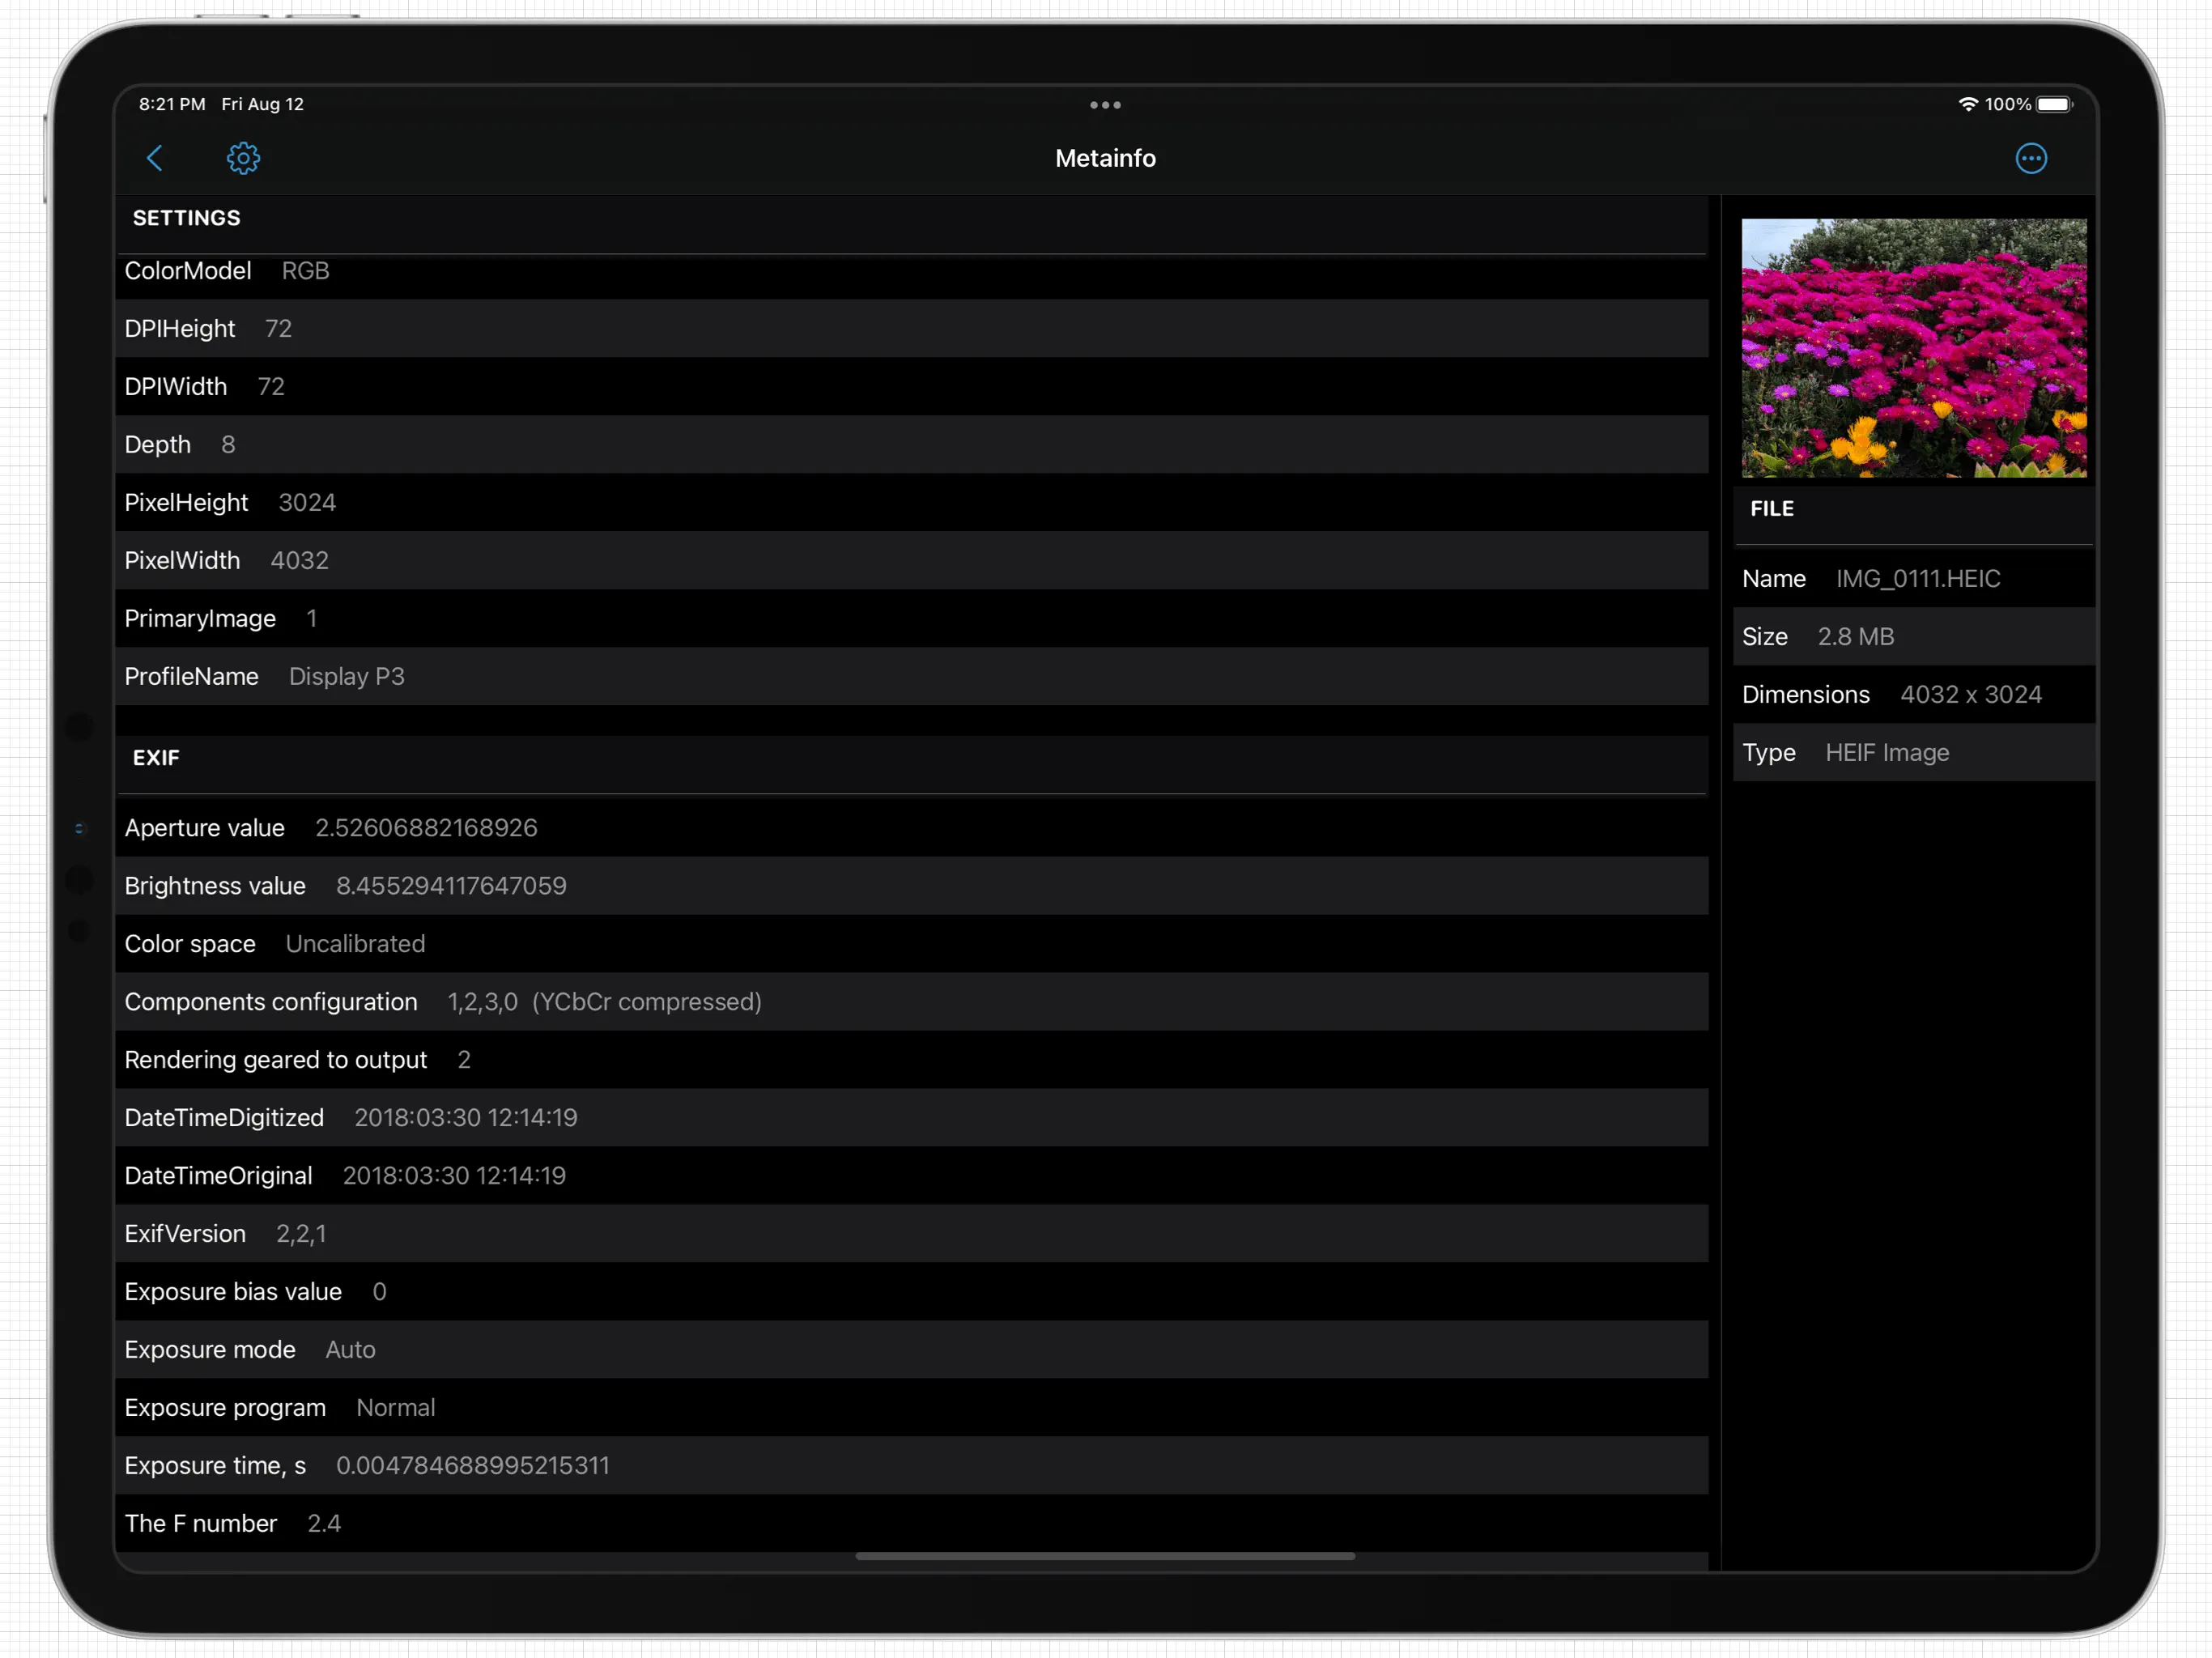2212x1658 pixels.
Task: Click the home indicator bar at bottom
Action: click(x=1105, y=1556)
